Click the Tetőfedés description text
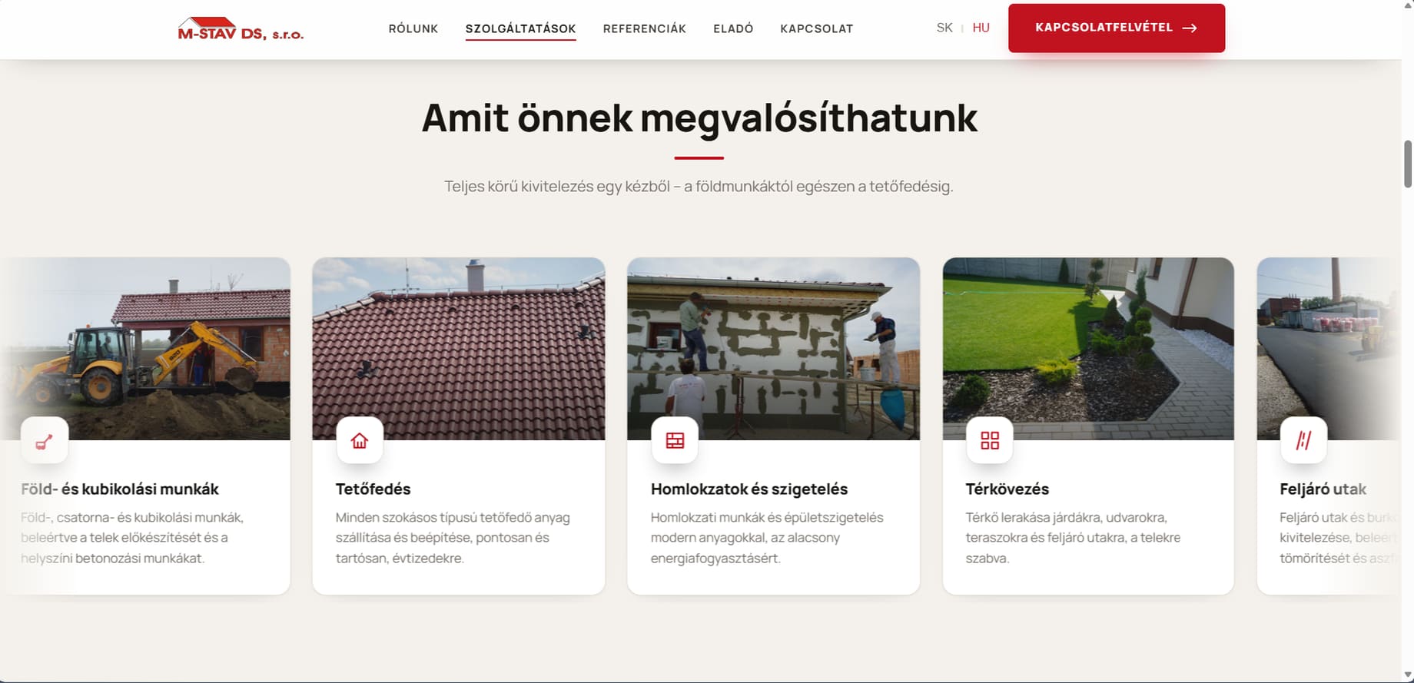 click(x=453, y=538)
